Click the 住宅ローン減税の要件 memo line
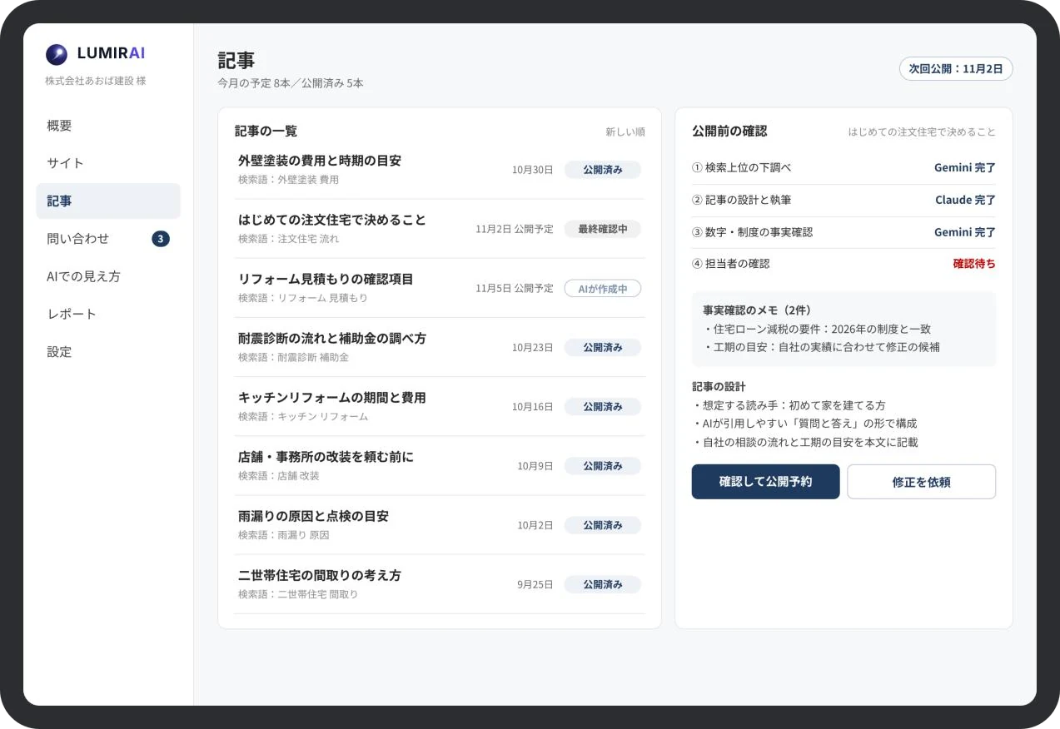The image size is (1060, 729). point(817,329)
